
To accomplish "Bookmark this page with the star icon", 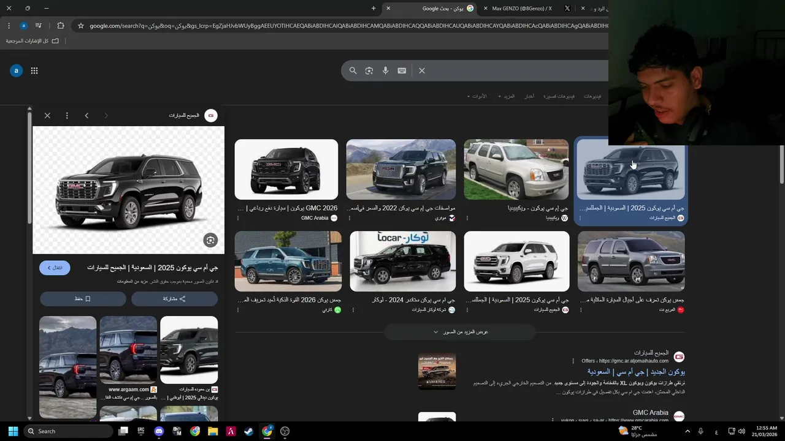I will click(x=80, y=26).
